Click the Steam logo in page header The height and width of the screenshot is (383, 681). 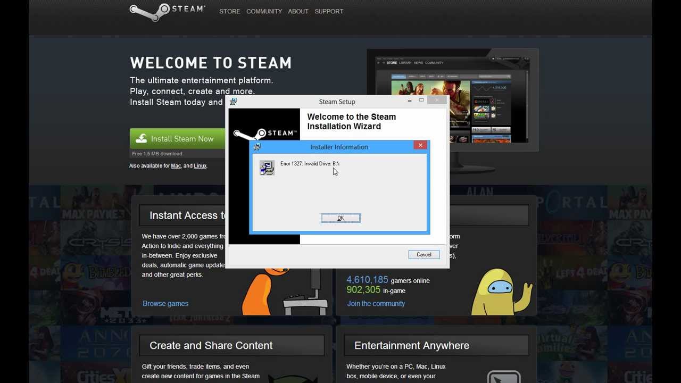(168, 11)
